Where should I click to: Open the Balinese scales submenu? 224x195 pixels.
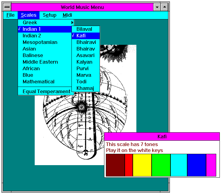45,55
